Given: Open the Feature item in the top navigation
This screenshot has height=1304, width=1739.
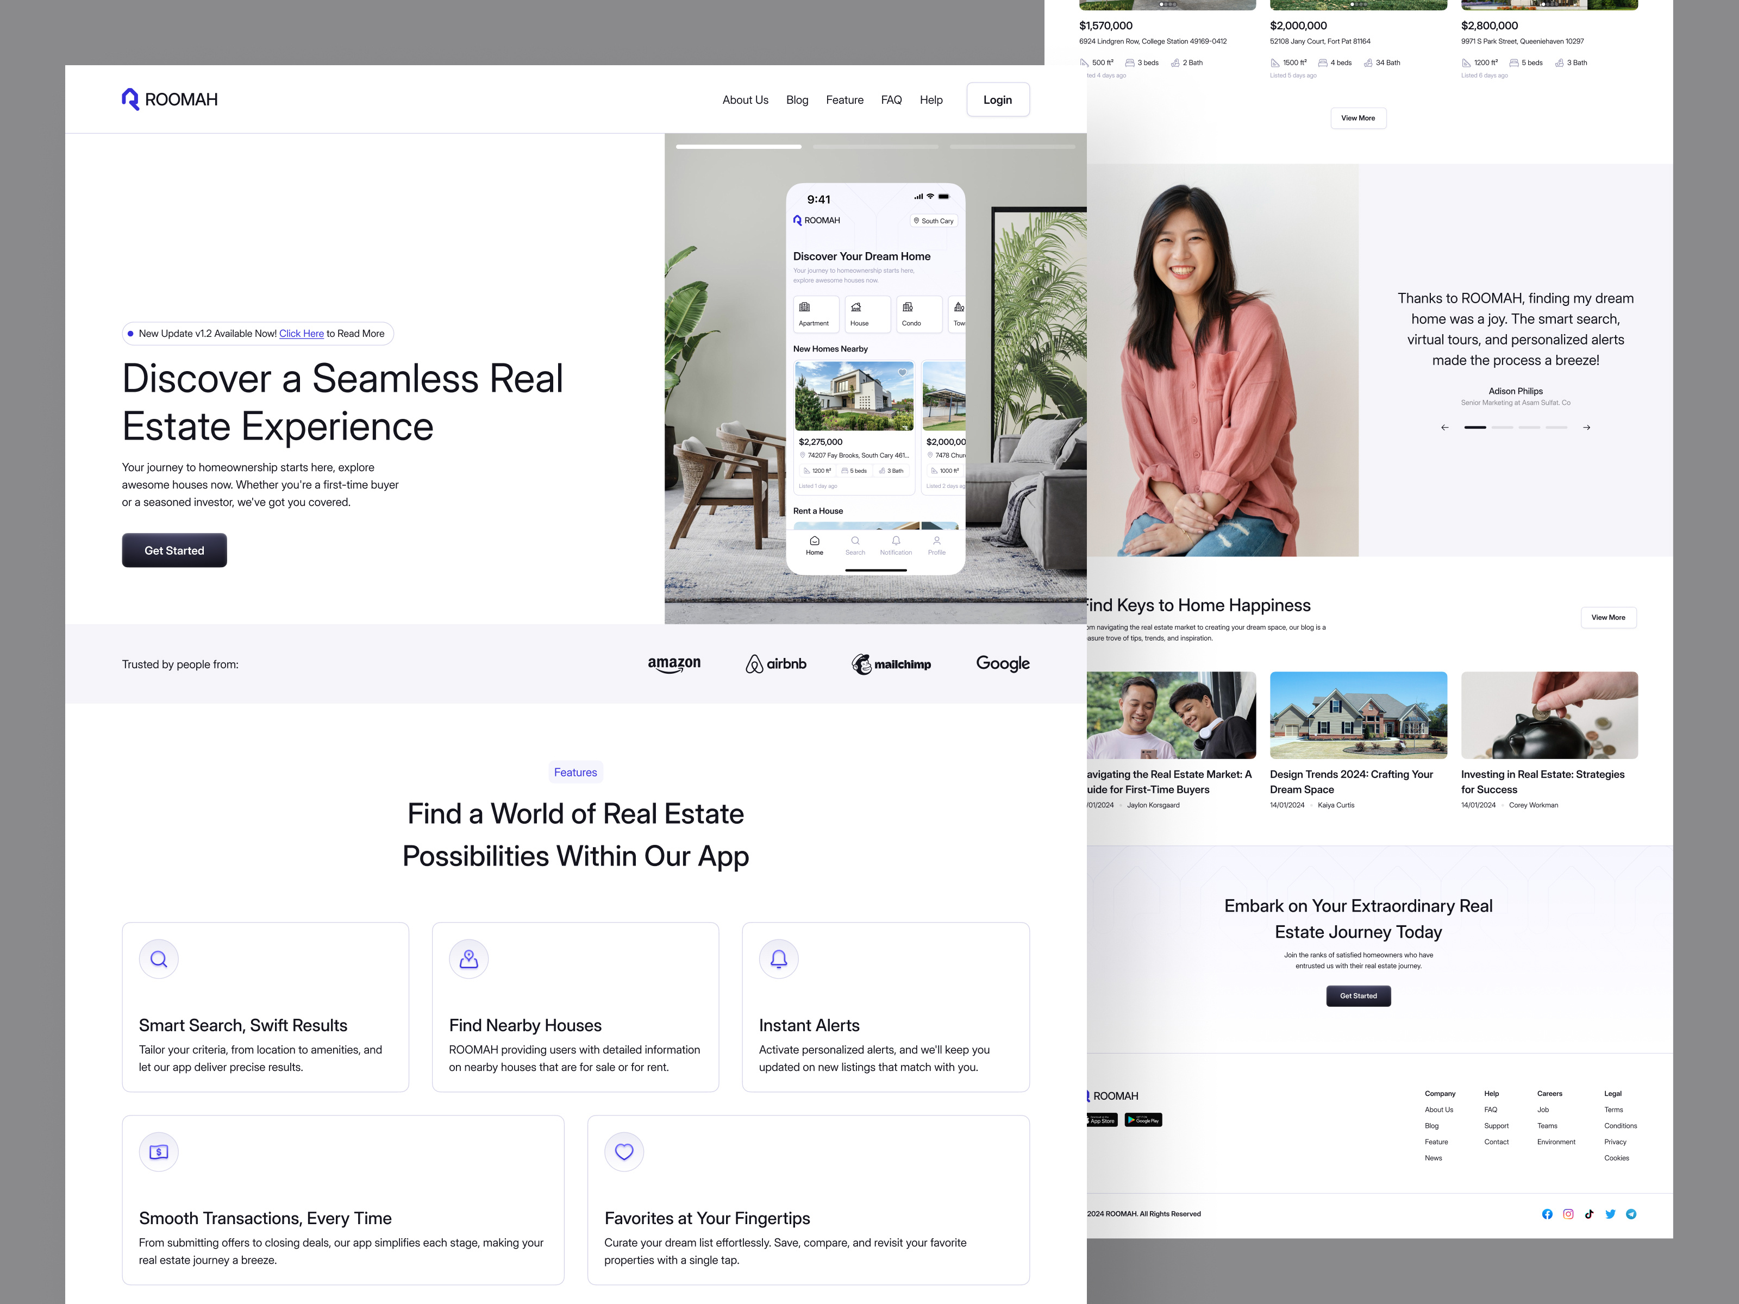Looking at the screenshot, I should 845,99.
